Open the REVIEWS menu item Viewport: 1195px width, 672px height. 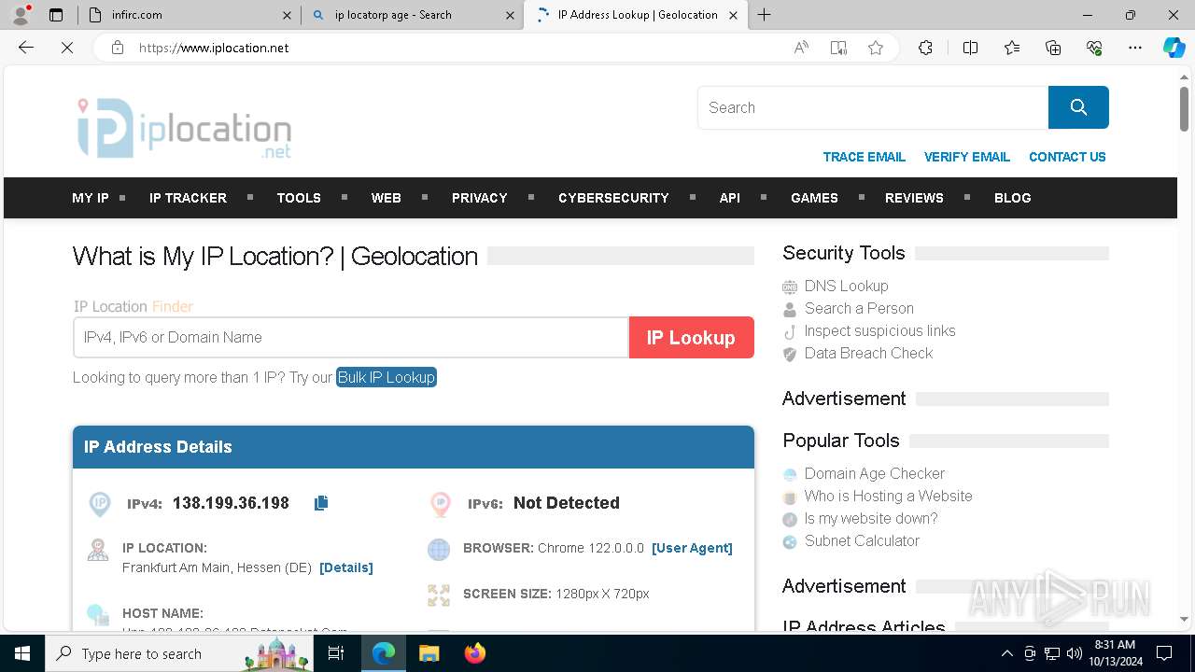pos(914,198)
